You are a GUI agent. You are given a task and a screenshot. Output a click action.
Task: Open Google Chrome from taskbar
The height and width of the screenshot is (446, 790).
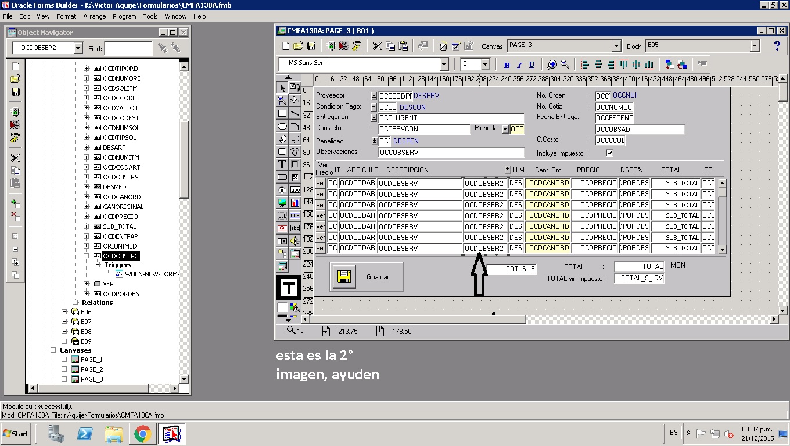143,433
